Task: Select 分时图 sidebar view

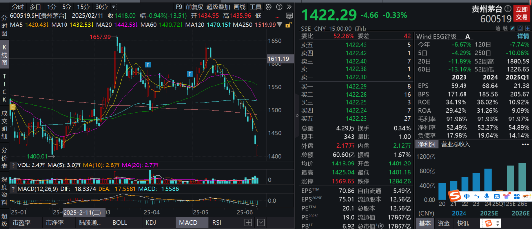Action: (x=4, y=26)
